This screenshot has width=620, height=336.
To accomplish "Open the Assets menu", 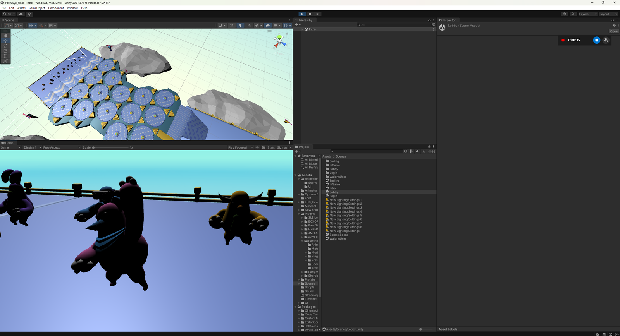I will point(21,8).
